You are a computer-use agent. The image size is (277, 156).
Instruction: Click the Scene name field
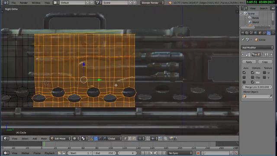click(x=115, y=3)
